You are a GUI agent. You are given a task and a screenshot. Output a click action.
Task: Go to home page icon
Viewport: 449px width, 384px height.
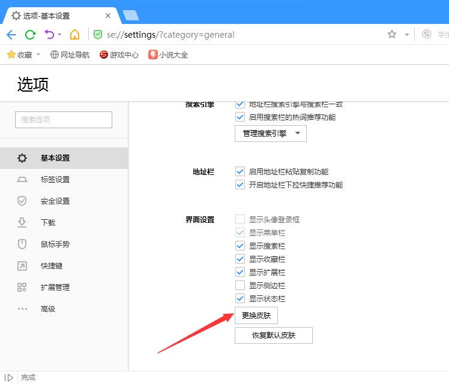pos(74,34)
